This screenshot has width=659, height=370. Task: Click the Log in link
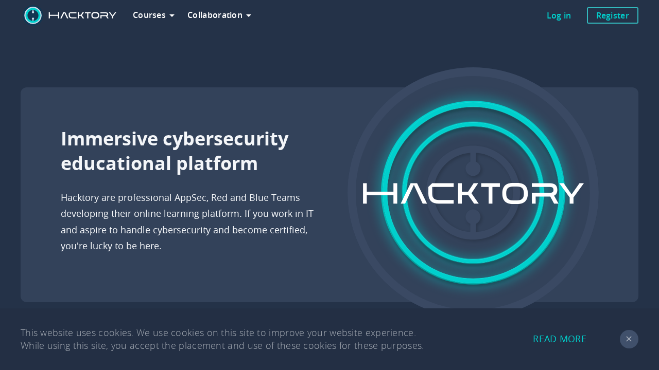pos(559,15)
